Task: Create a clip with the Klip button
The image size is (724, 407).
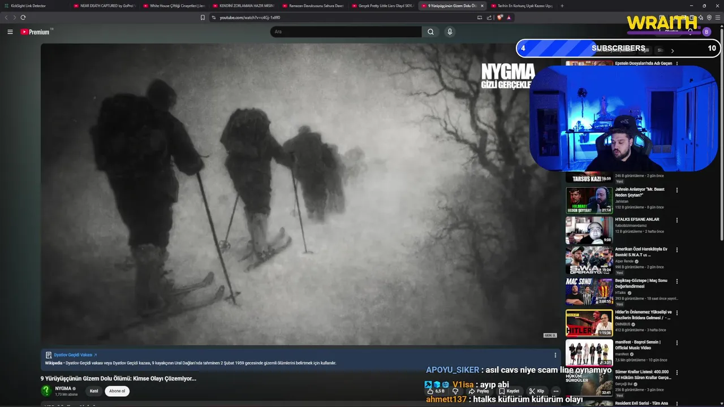Action: click(x=537, y=391)
